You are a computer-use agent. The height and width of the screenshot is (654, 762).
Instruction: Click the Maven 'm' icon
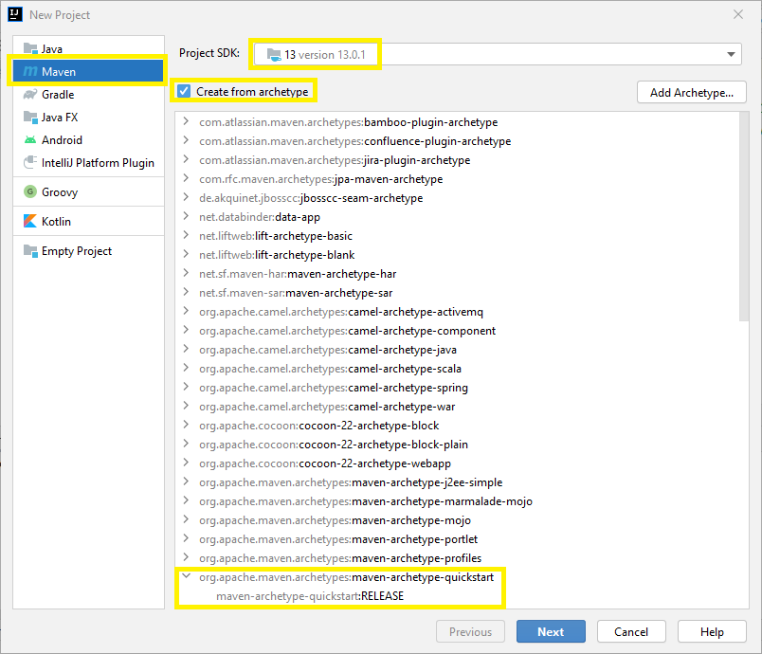[30, 71]
